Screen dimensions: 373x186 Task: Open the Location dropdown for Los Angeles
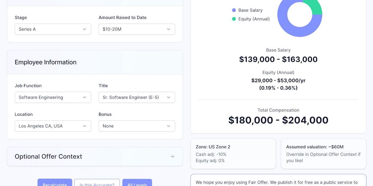[x=53, y=126]
